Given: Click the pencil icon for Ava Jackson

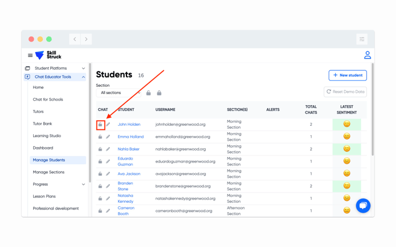Looking at the screenshot, I should [x=108, y=174].
